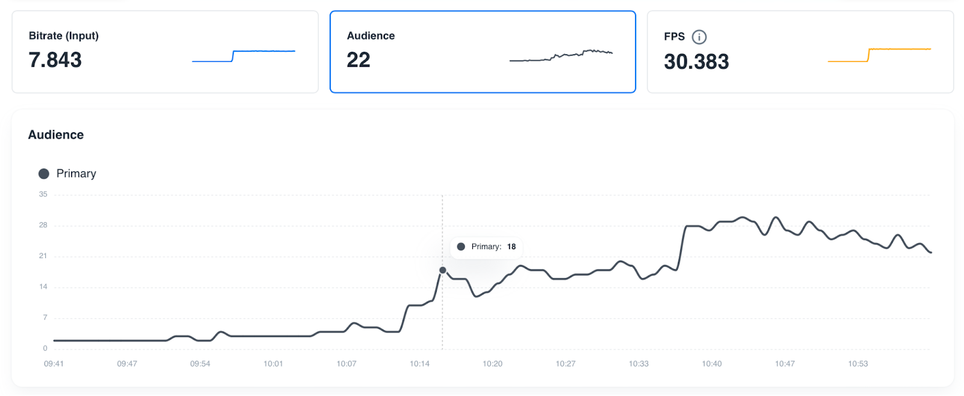The width and height of the screenshot is (964, 396).
Task: Select the FPS metric card
Action: (800, 52)
